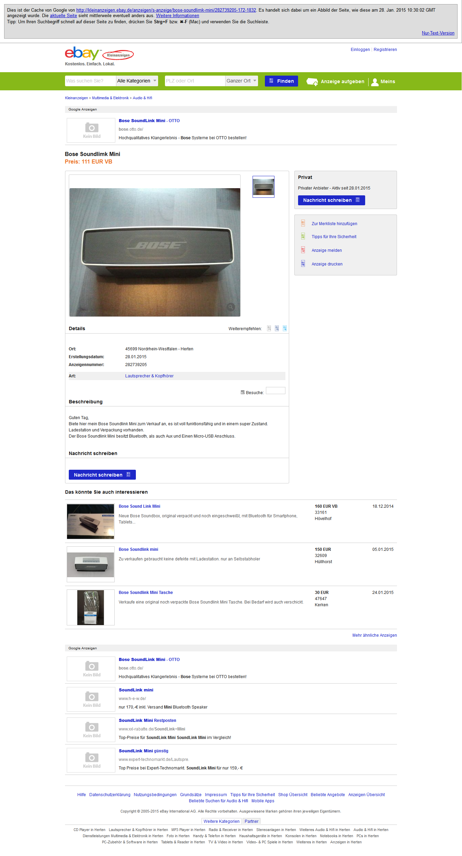Click the eBay Kleinanzeigen logo
The image size is (462, 856).
pyautogui.click(x=99, y=54)
